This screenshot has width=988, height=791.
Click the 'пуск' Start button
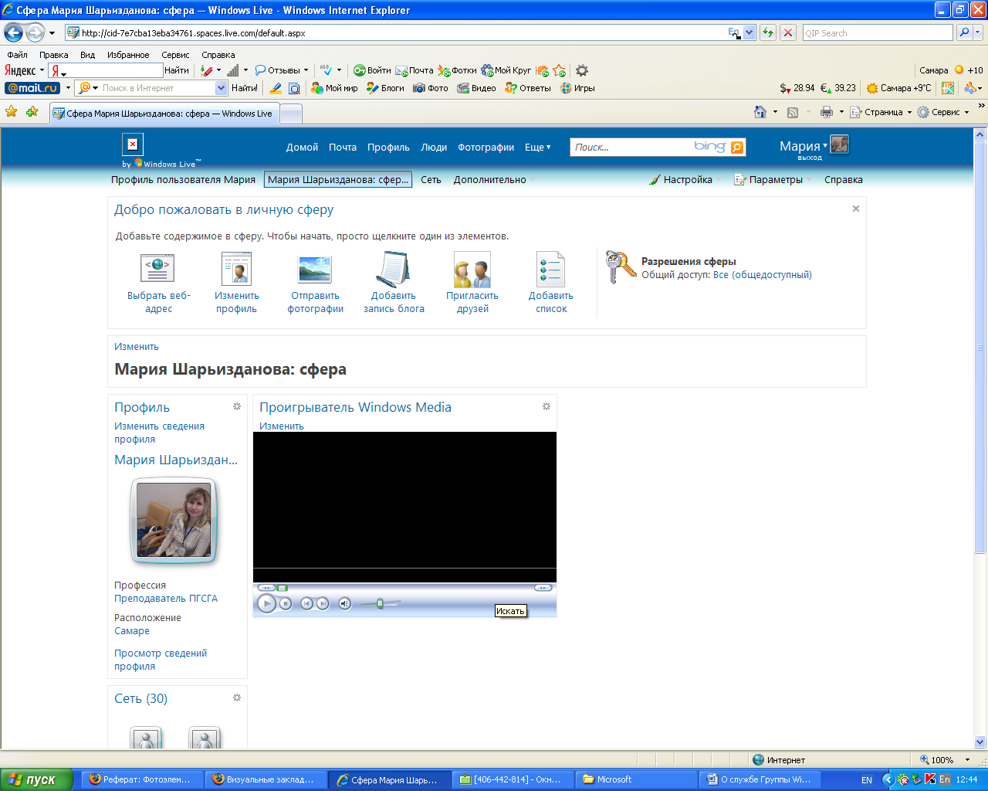[36, 779]
